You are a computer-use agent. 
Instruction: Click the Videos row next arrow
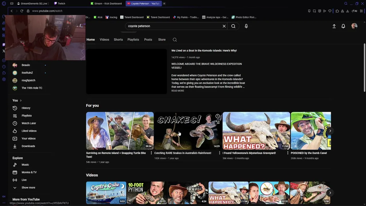coord(330,193)
